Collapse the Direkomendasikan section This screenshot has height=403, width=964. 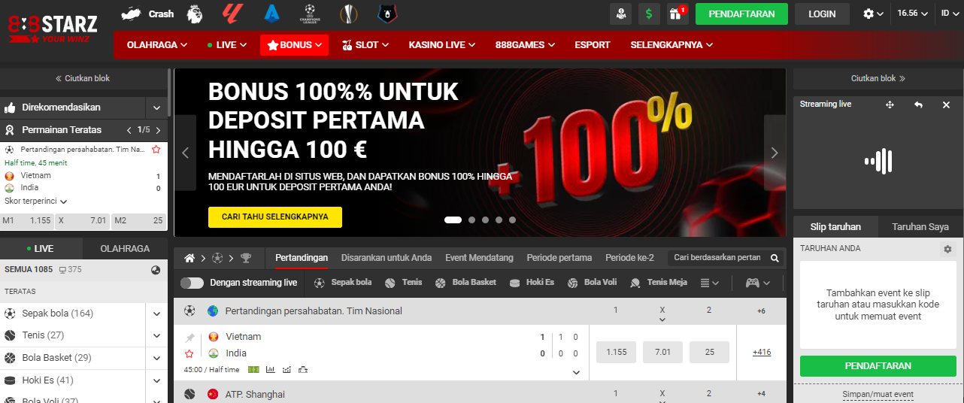[156, 108]
